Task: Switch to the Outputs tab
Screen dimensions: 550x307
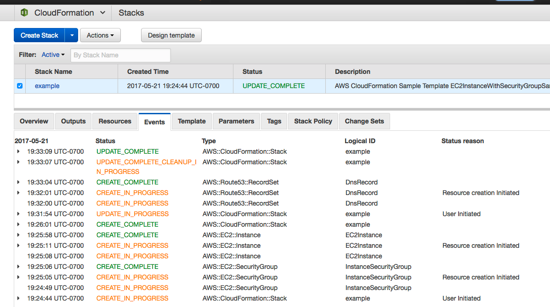Action: (x=74, y=121)
